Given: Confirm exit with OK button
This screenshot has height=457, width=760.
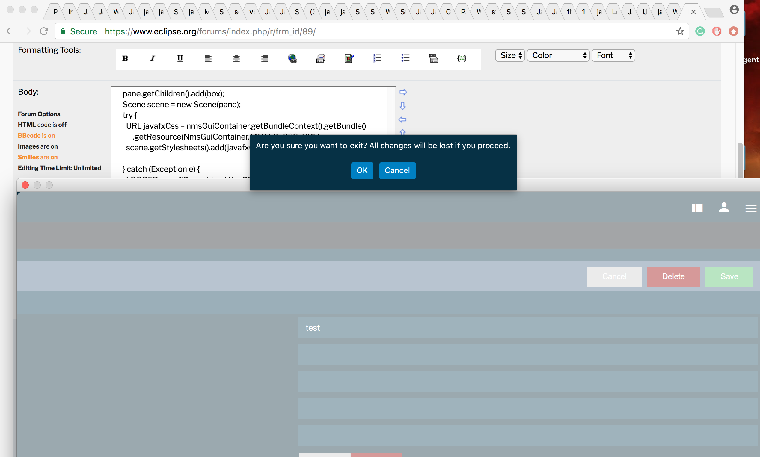Looking at the screenshot, I should (x=362, y=171).
